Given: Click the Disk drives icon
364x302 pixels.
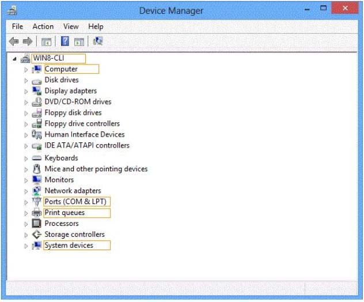Looking at the screenshot, I should tap(37, 81).
